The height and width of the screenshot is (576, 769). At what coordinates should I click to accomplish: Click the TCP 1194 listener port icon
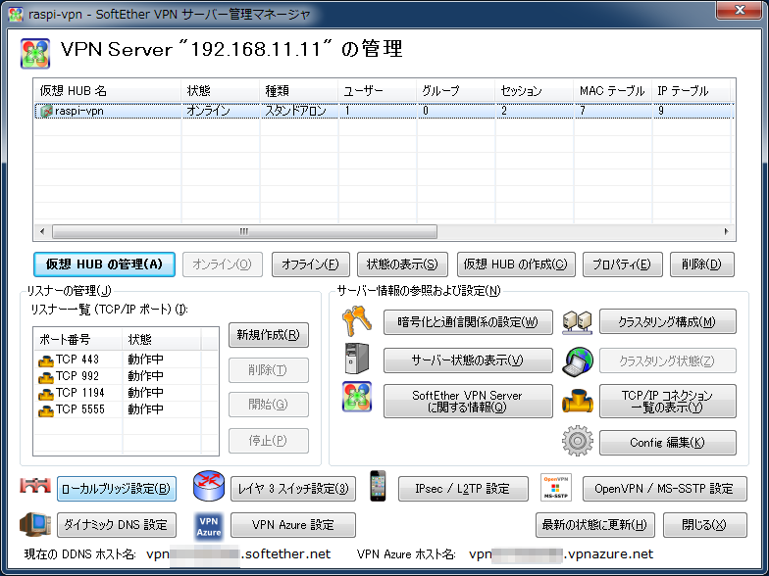(45, 394)
